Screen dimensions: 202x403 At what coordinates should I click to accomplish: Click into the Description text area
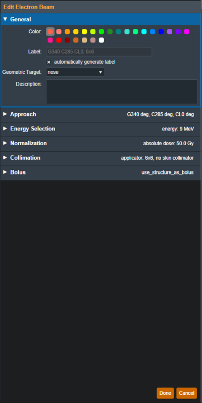[122, 92]
